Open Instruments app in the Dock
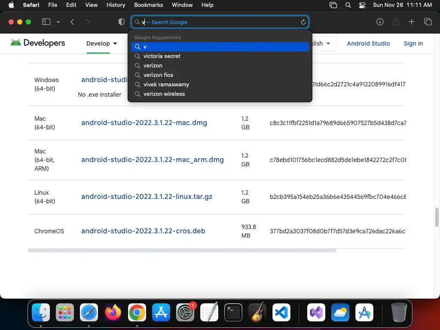 [x=364, y=312]
